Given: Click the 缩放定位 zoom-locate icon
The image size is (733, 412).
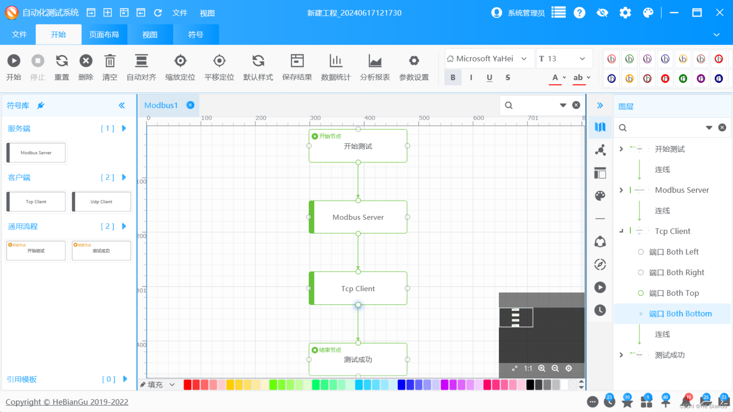Looking at the screenshot, I should (180, 61).
